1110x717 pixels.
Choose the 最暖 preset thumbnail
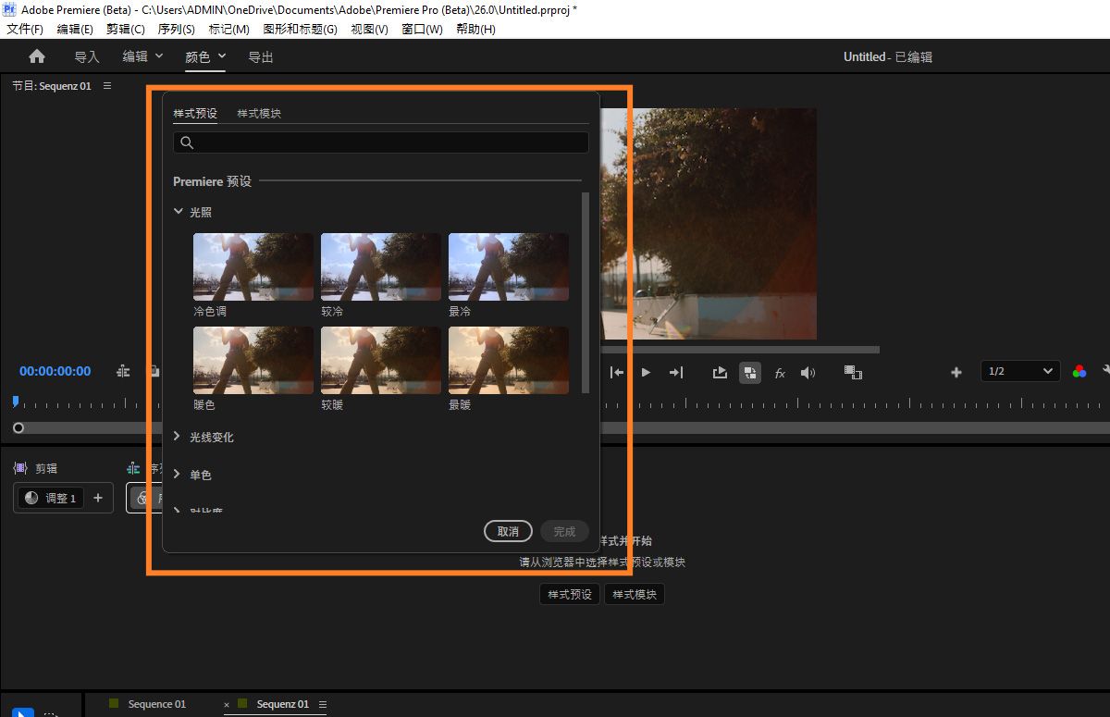tap(509, 360)
